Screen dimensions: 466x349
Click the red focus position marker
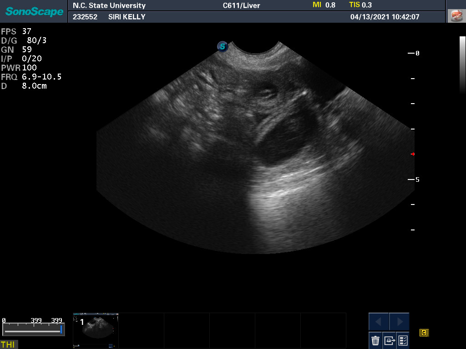413,154
